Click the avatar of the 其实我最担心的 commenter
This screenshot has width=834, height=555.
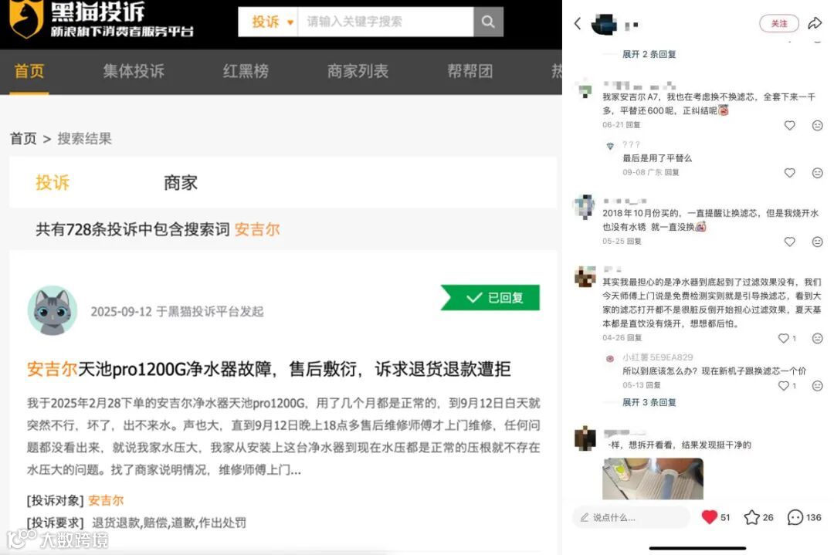click(585, 276)
